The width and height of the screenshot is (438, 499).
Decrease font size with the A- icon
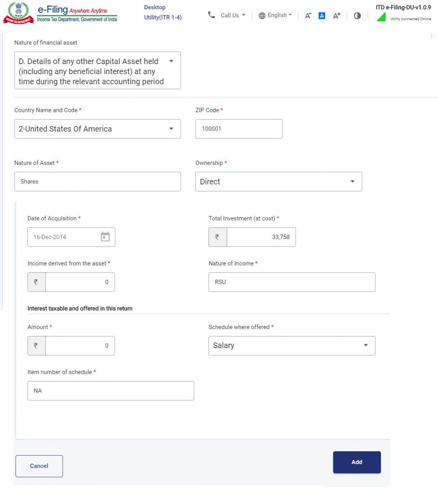pos(308,15)
